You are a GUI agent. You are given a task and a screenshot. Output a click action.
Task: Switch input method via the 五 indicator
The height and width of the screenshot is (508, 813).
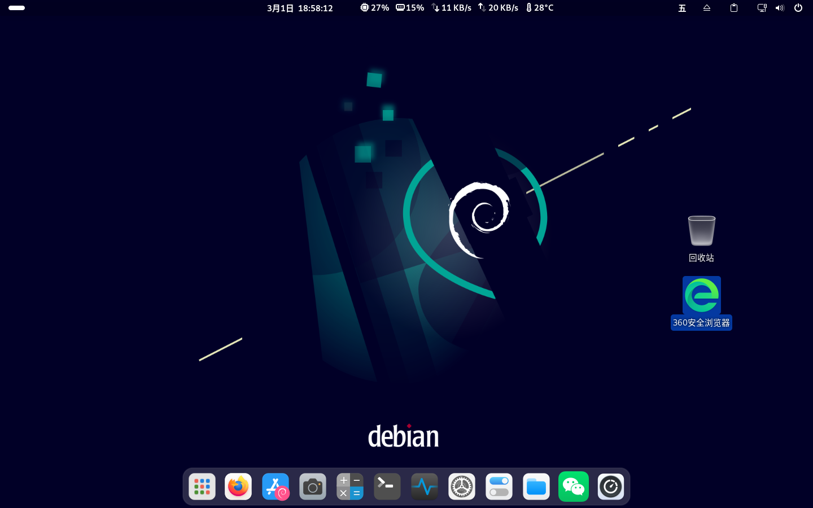(x=682, y=8)
